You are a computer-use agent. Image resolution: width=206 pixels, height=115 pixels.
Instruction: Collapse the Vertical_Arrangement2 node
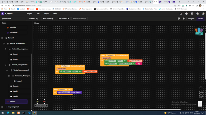(5, 65)
